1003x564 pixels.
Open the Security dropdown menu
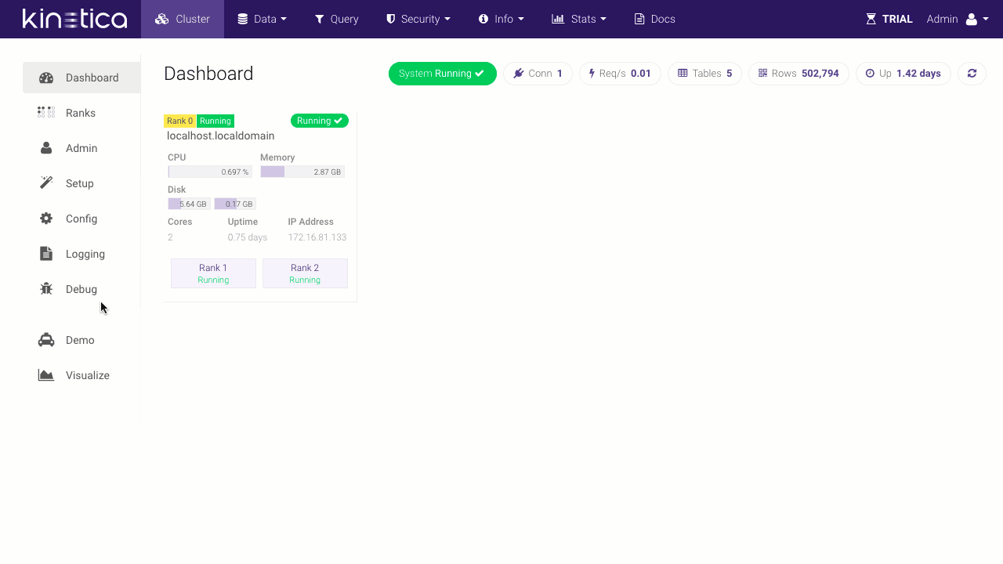click(418, 19)
